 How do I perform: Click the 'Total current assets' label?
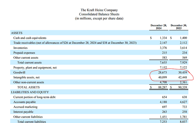click(30, 63)
